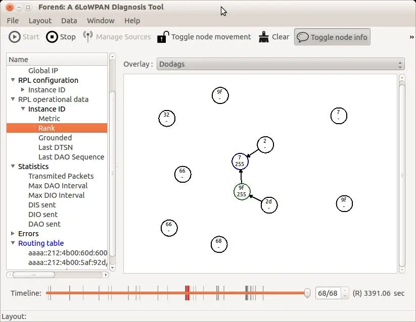The height and width of the screenshot is (322, 416).
Task: Expand the Errors tree section
Action: coord(13,233)
